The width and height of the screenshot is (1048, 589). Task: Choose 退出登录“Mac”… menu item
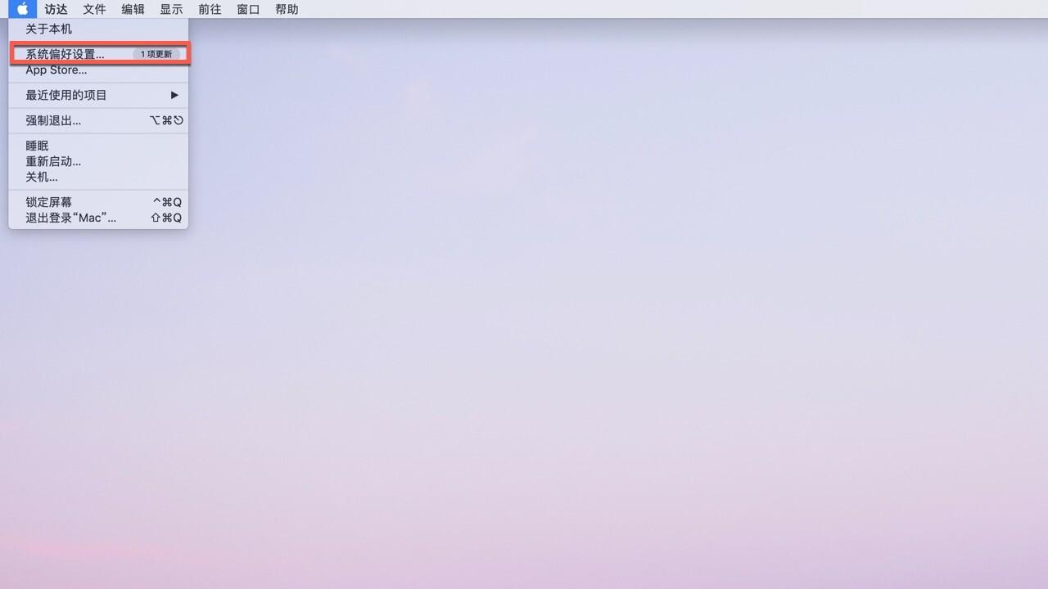click(98, 218)
